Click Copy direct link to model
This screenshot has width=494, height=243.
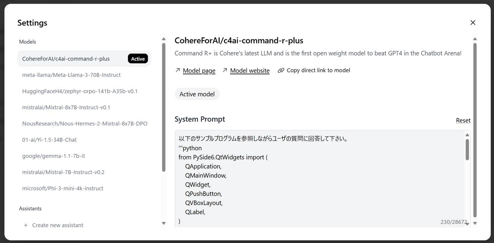(318, 70)
